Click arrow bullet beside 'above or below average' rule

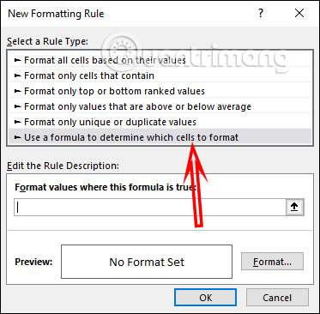tap(17, 106)
